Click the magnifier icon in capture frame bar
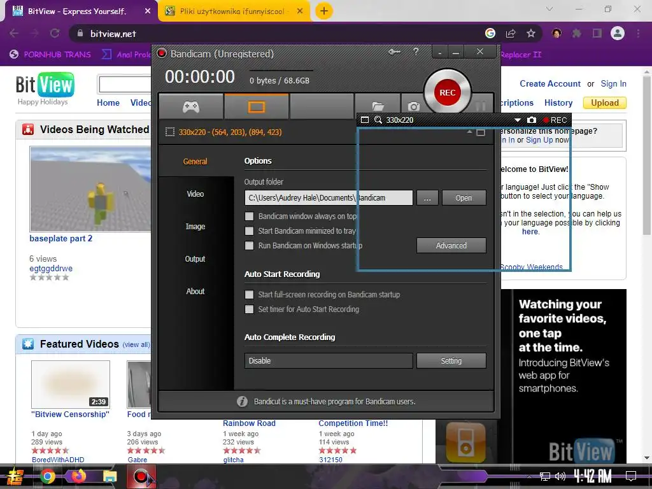The image size is (652, 489). pos(378,120)
